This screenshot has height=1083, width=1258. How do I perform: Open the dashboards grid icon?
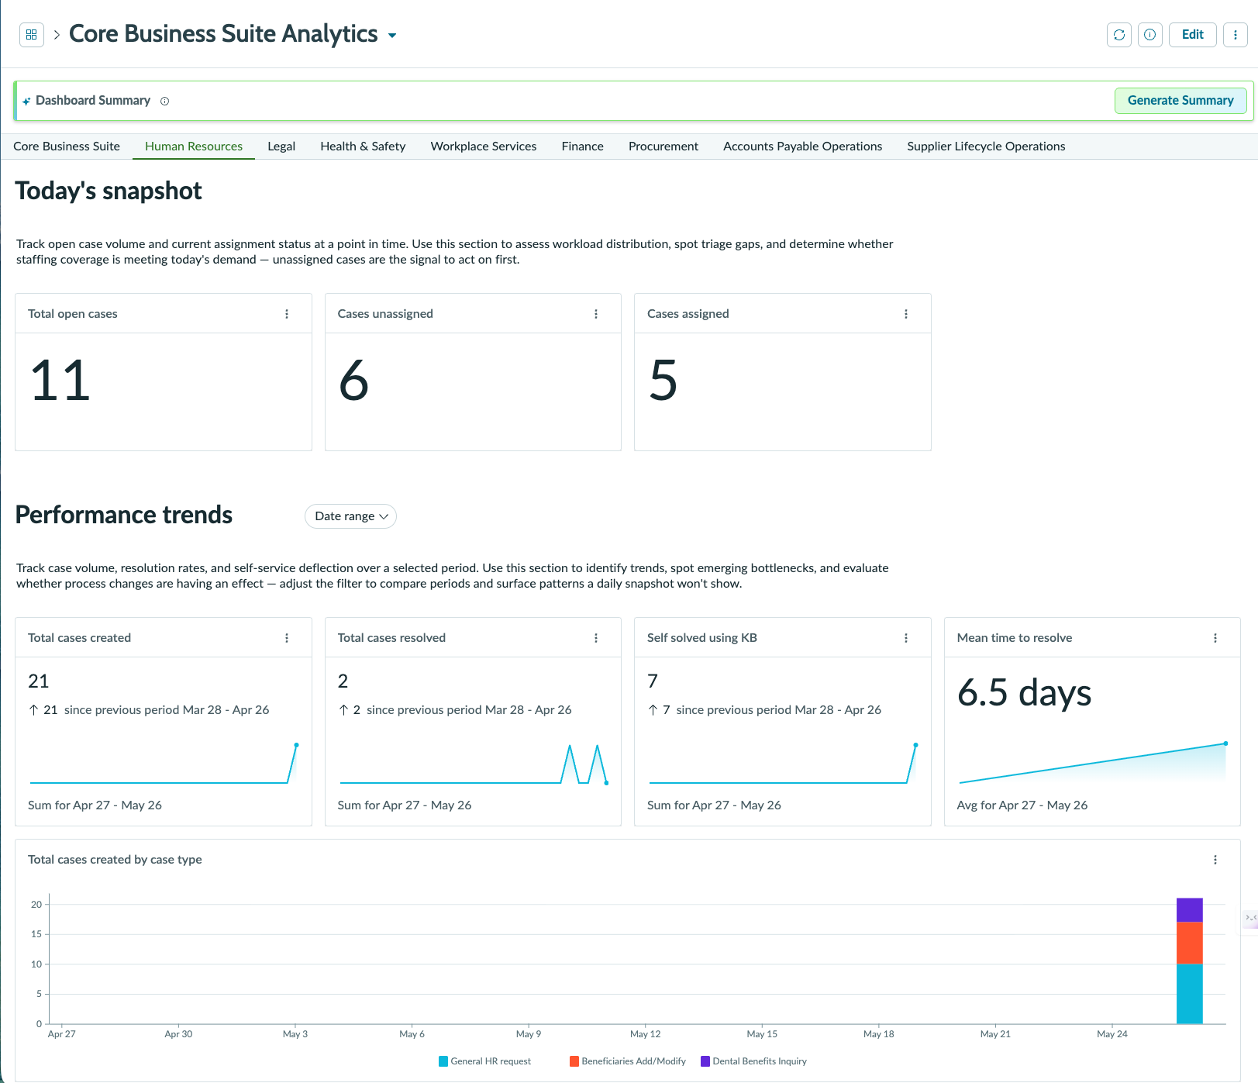[x=31, y=35]
